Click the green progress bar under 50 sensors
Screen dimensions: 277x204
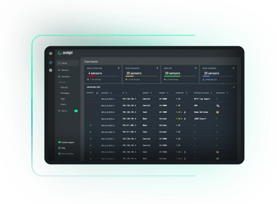pos(172,76)
